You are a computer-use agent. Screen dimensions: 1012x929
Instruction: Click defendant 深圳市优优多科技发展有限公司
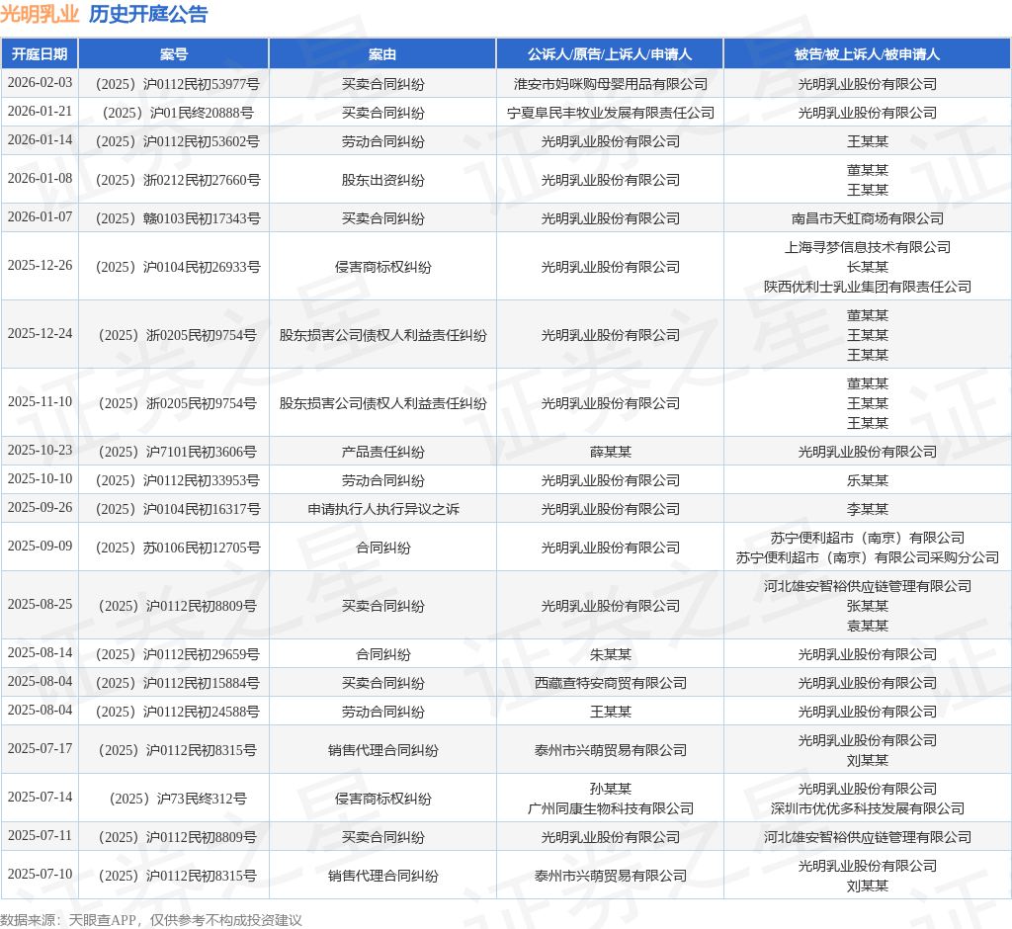867,808
